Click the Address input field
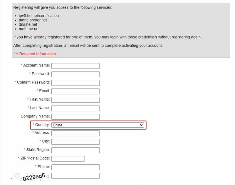Image resolution: width=235 pixels, height=185 pixels. [75, 133]
